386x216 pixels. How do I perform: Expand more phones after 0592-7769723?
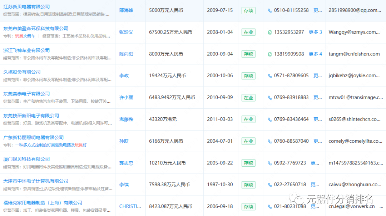coord(315,163)
